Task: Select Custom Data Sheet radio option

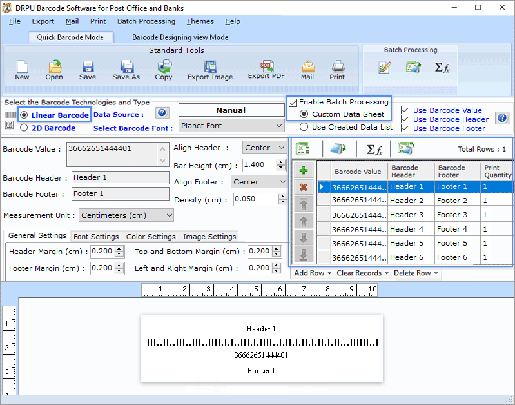Action: coord(304,114)
